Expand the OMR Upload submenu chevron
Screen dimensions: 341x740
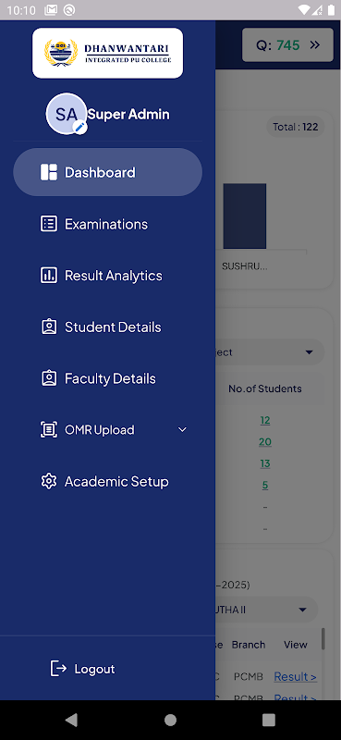[x=182, y=429]
